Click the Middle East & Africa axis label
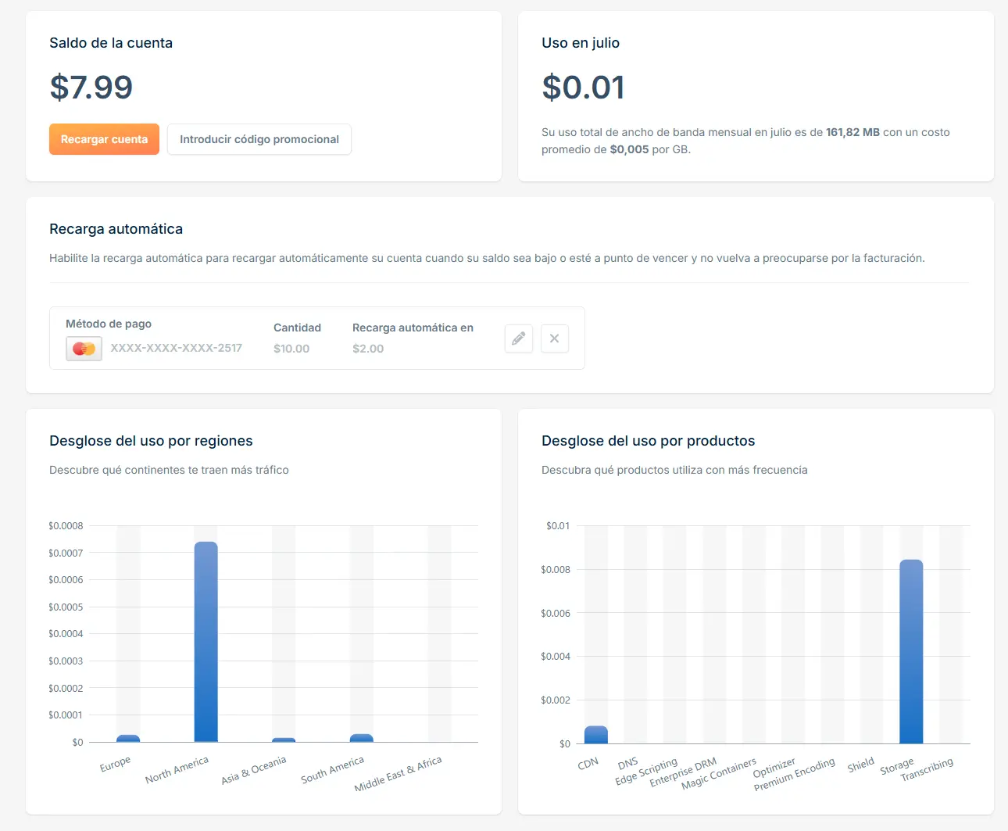 398,774
